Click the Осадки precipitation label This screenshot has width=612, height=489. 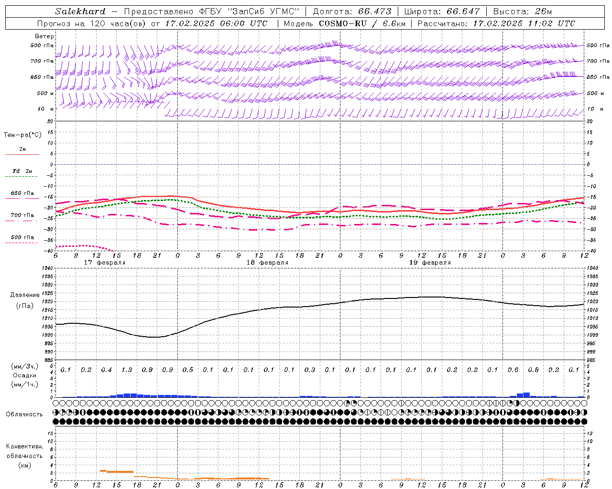pyautogui.click(x=24, y=375)
